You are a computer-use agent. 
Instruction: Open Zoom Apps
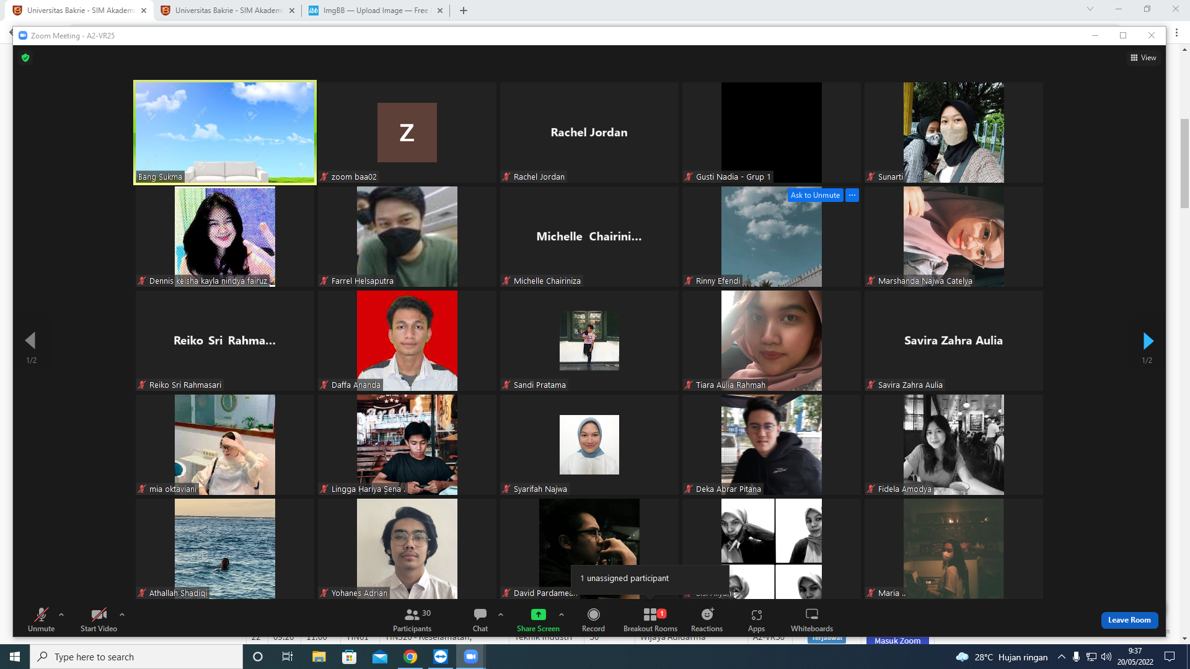pyautogui.click(x=757, y=619)
